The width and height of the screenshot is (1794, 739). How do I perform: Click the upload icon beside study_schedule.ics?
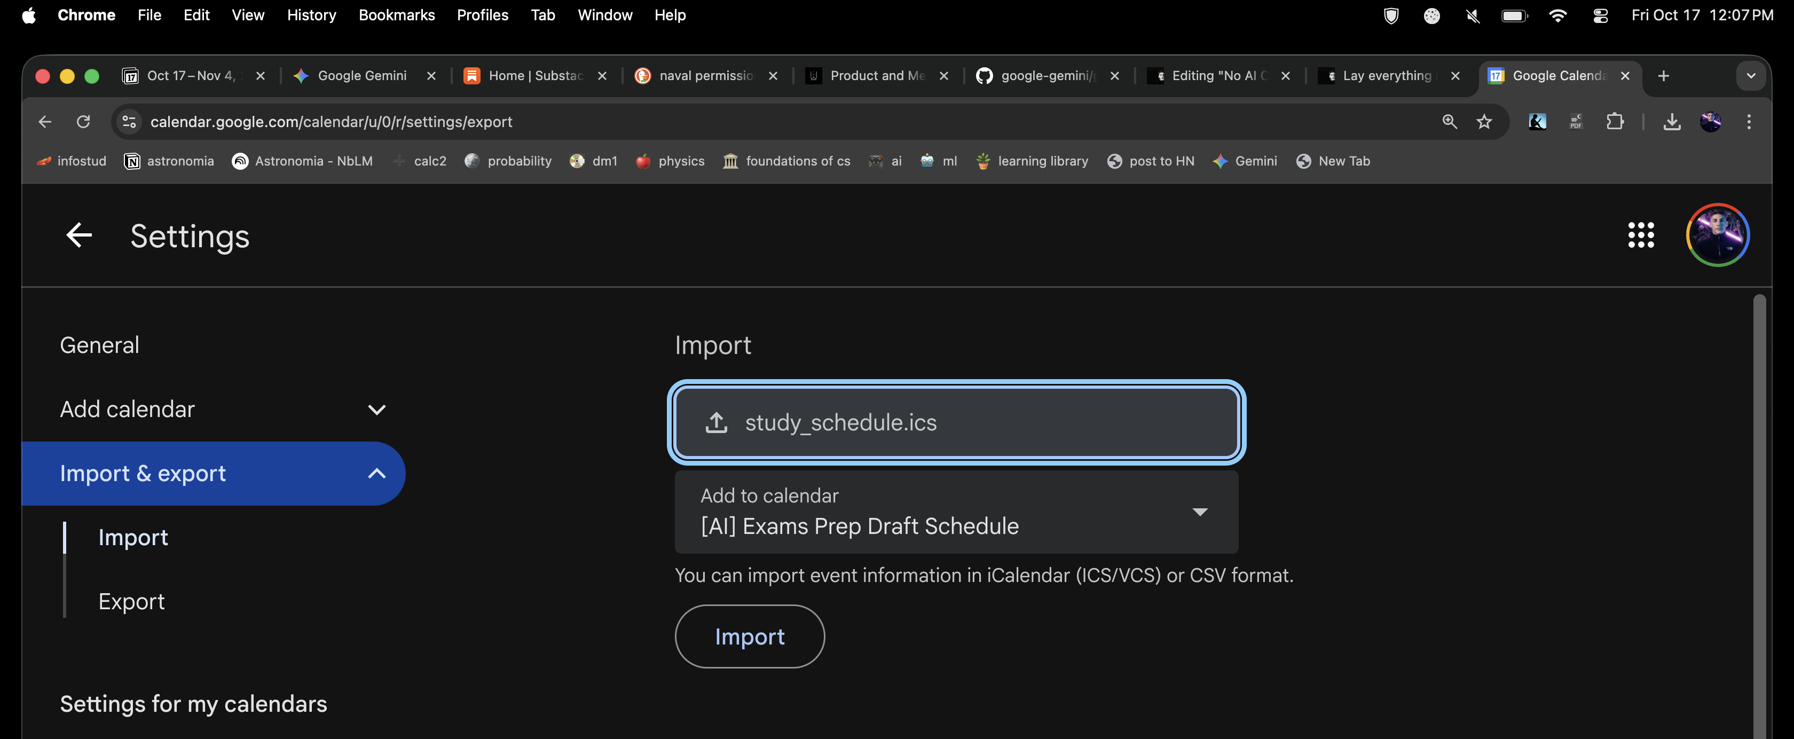716,422
